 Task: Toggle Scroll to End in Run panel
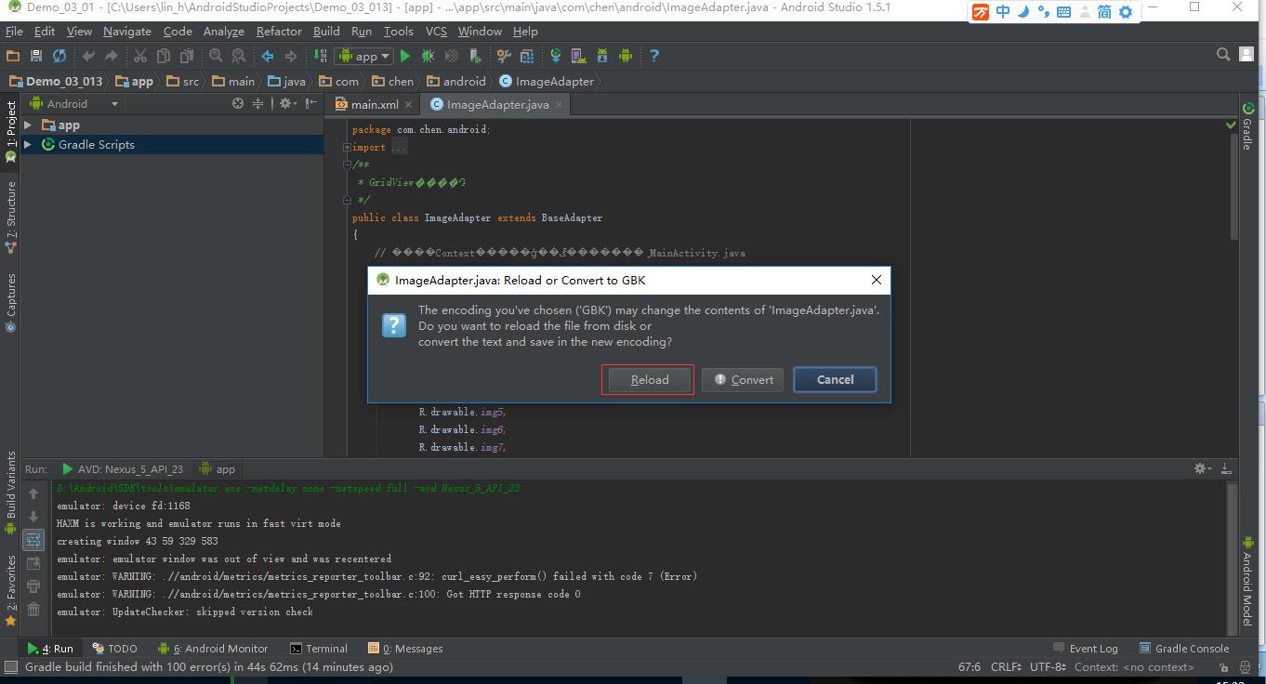[x=33, y=563]
